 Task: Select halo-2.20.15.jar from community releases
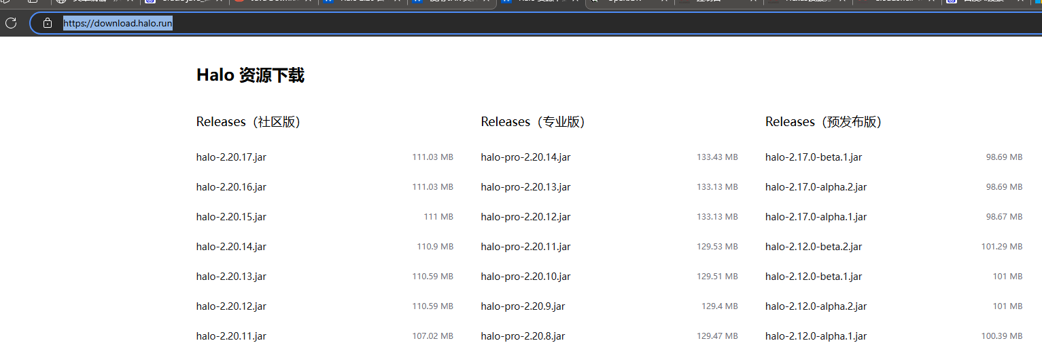pyautogui.click(x=231, y=217)
